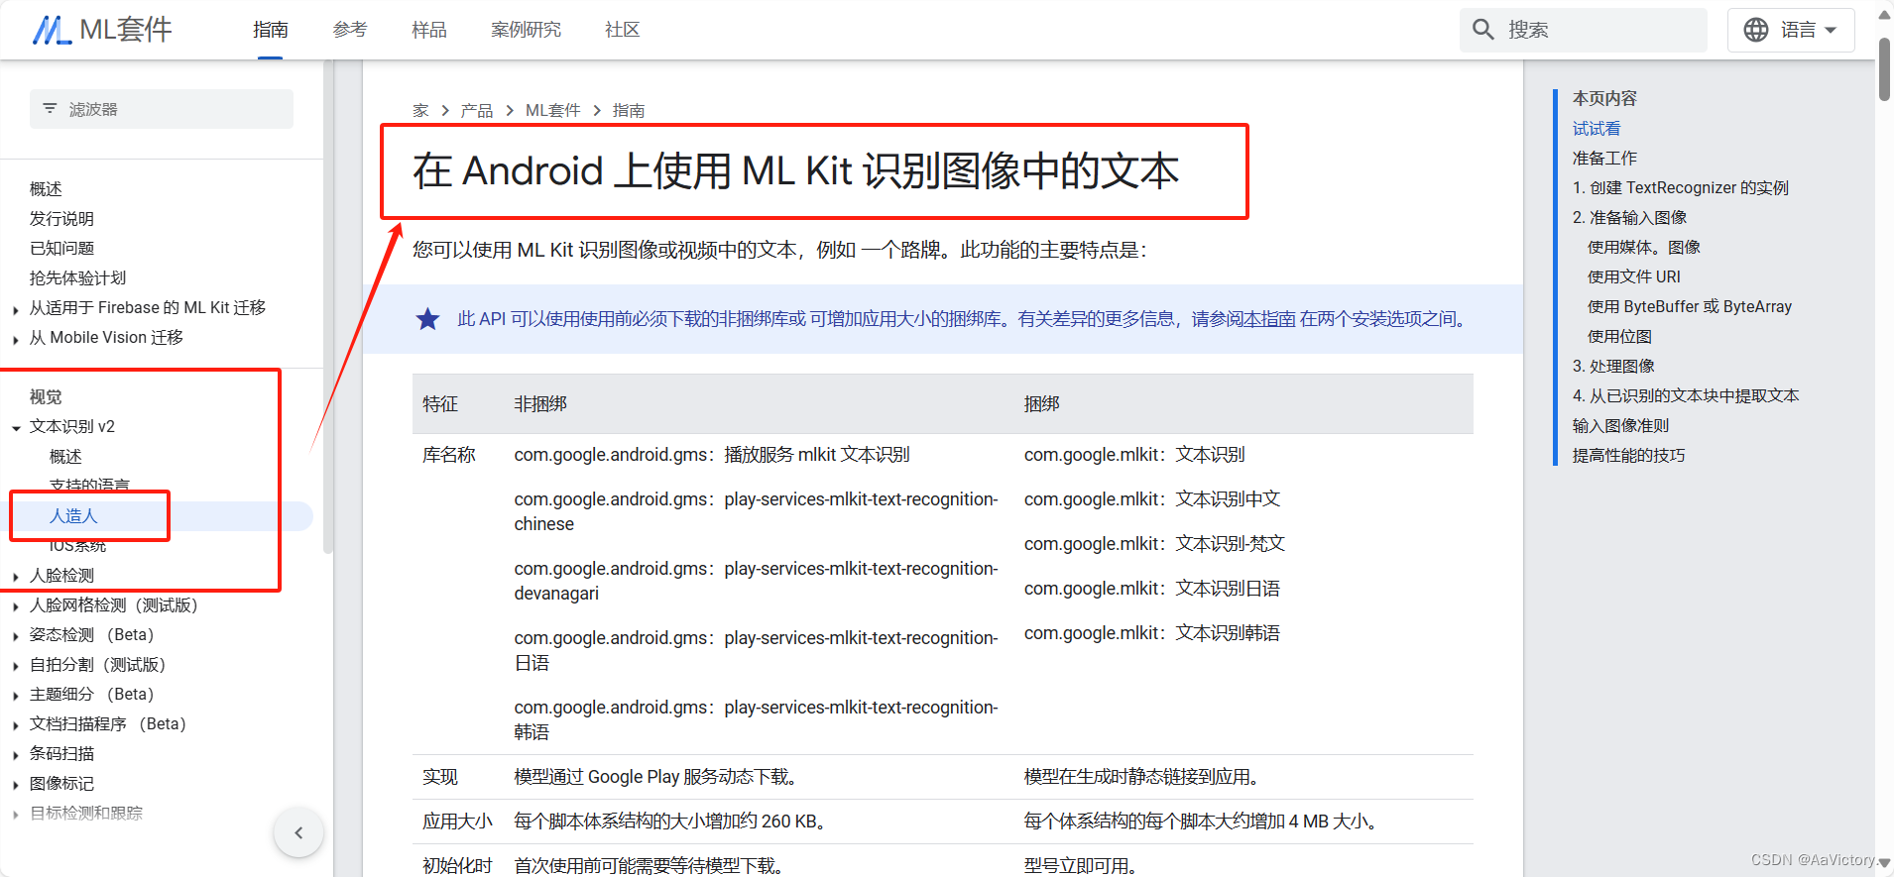
Task: Click the sidebar vertical scrollbar
Action: pos(328,307)
